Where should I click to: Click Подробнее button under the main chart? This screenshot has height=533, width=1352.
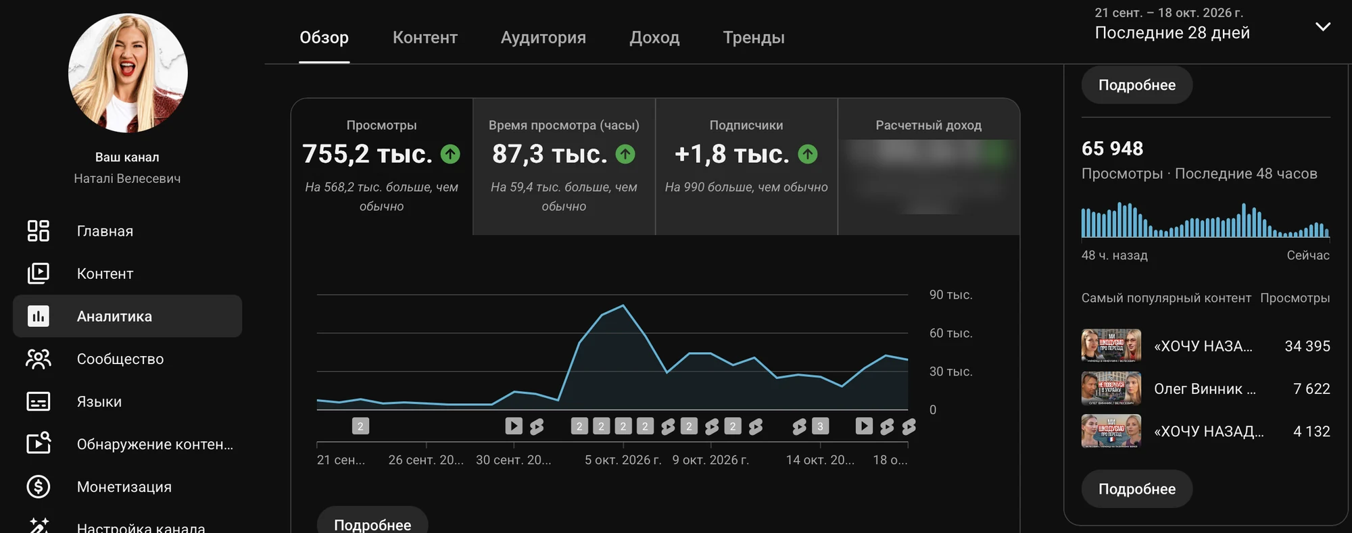tap(372, 521)
